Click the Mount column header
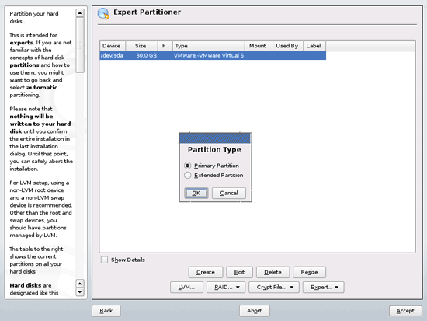This screenshot has height=321, width=427. [x=258, y=46]
